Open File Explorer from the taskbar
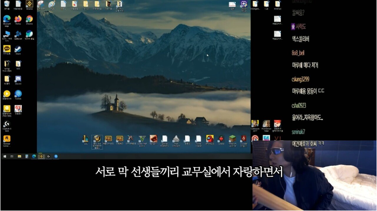The height and width of the screenshot is (211, 377). pyautogui.click(x=19, y=157)
